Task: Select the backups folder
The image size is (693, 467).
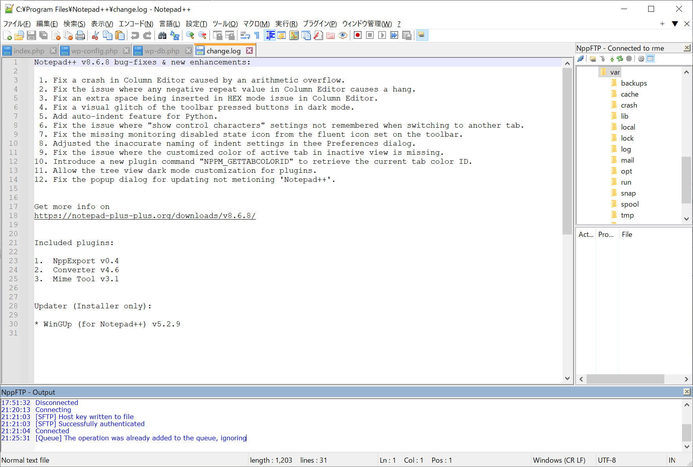Action: (x=634, y=83)
